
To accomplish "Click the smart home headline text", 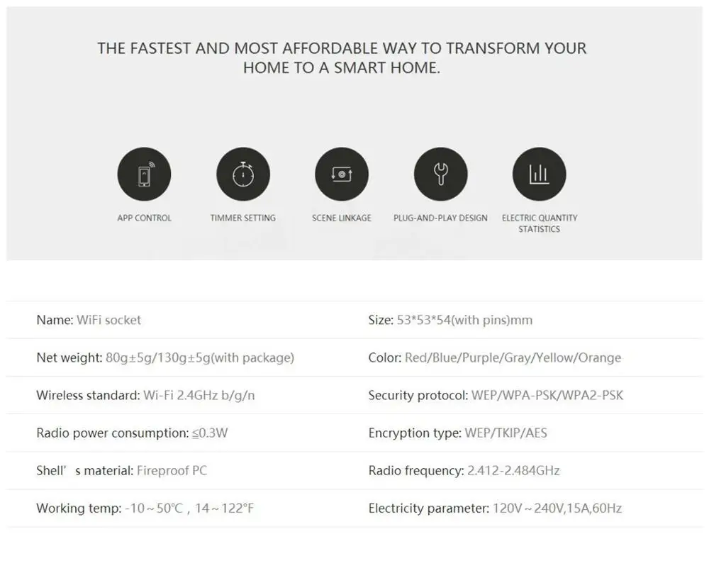I will pos(342,58).
